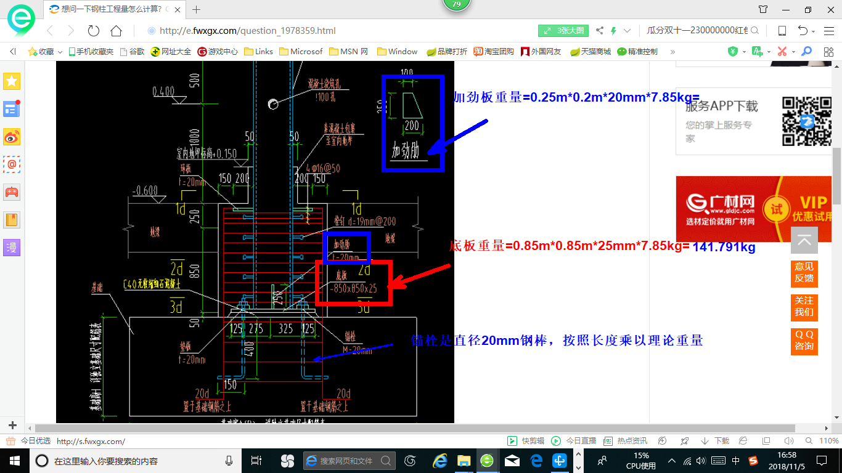Click 热点资讯 in status bar
This screenshot has height=473, width=842.
(x=626, y=441)
